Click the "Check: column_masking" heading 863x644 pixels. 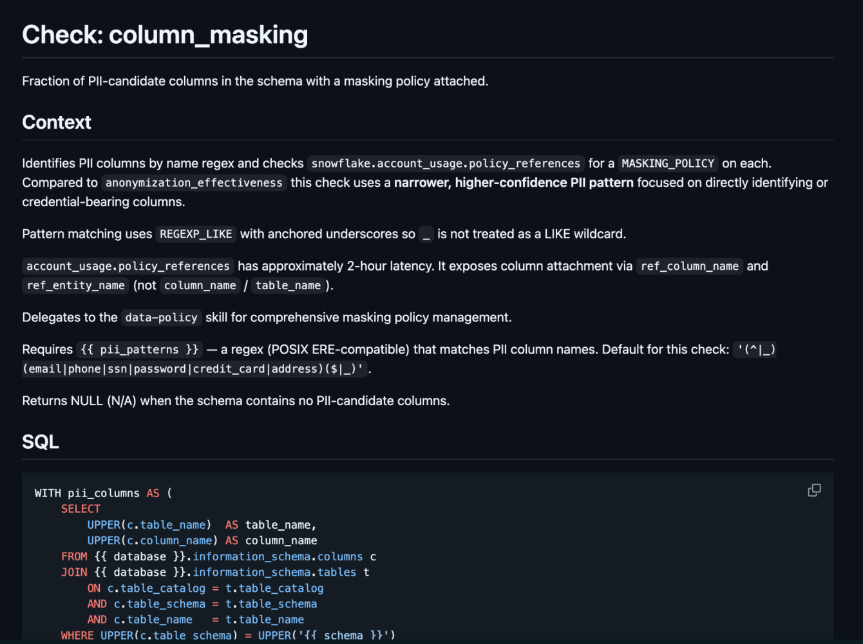coord(165,35)
